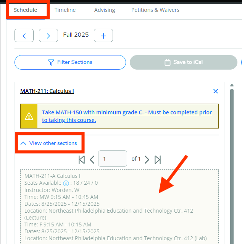Go to next term with right arrow button
The height and width of the screenshot is (244, 242).
click(48, 36)
